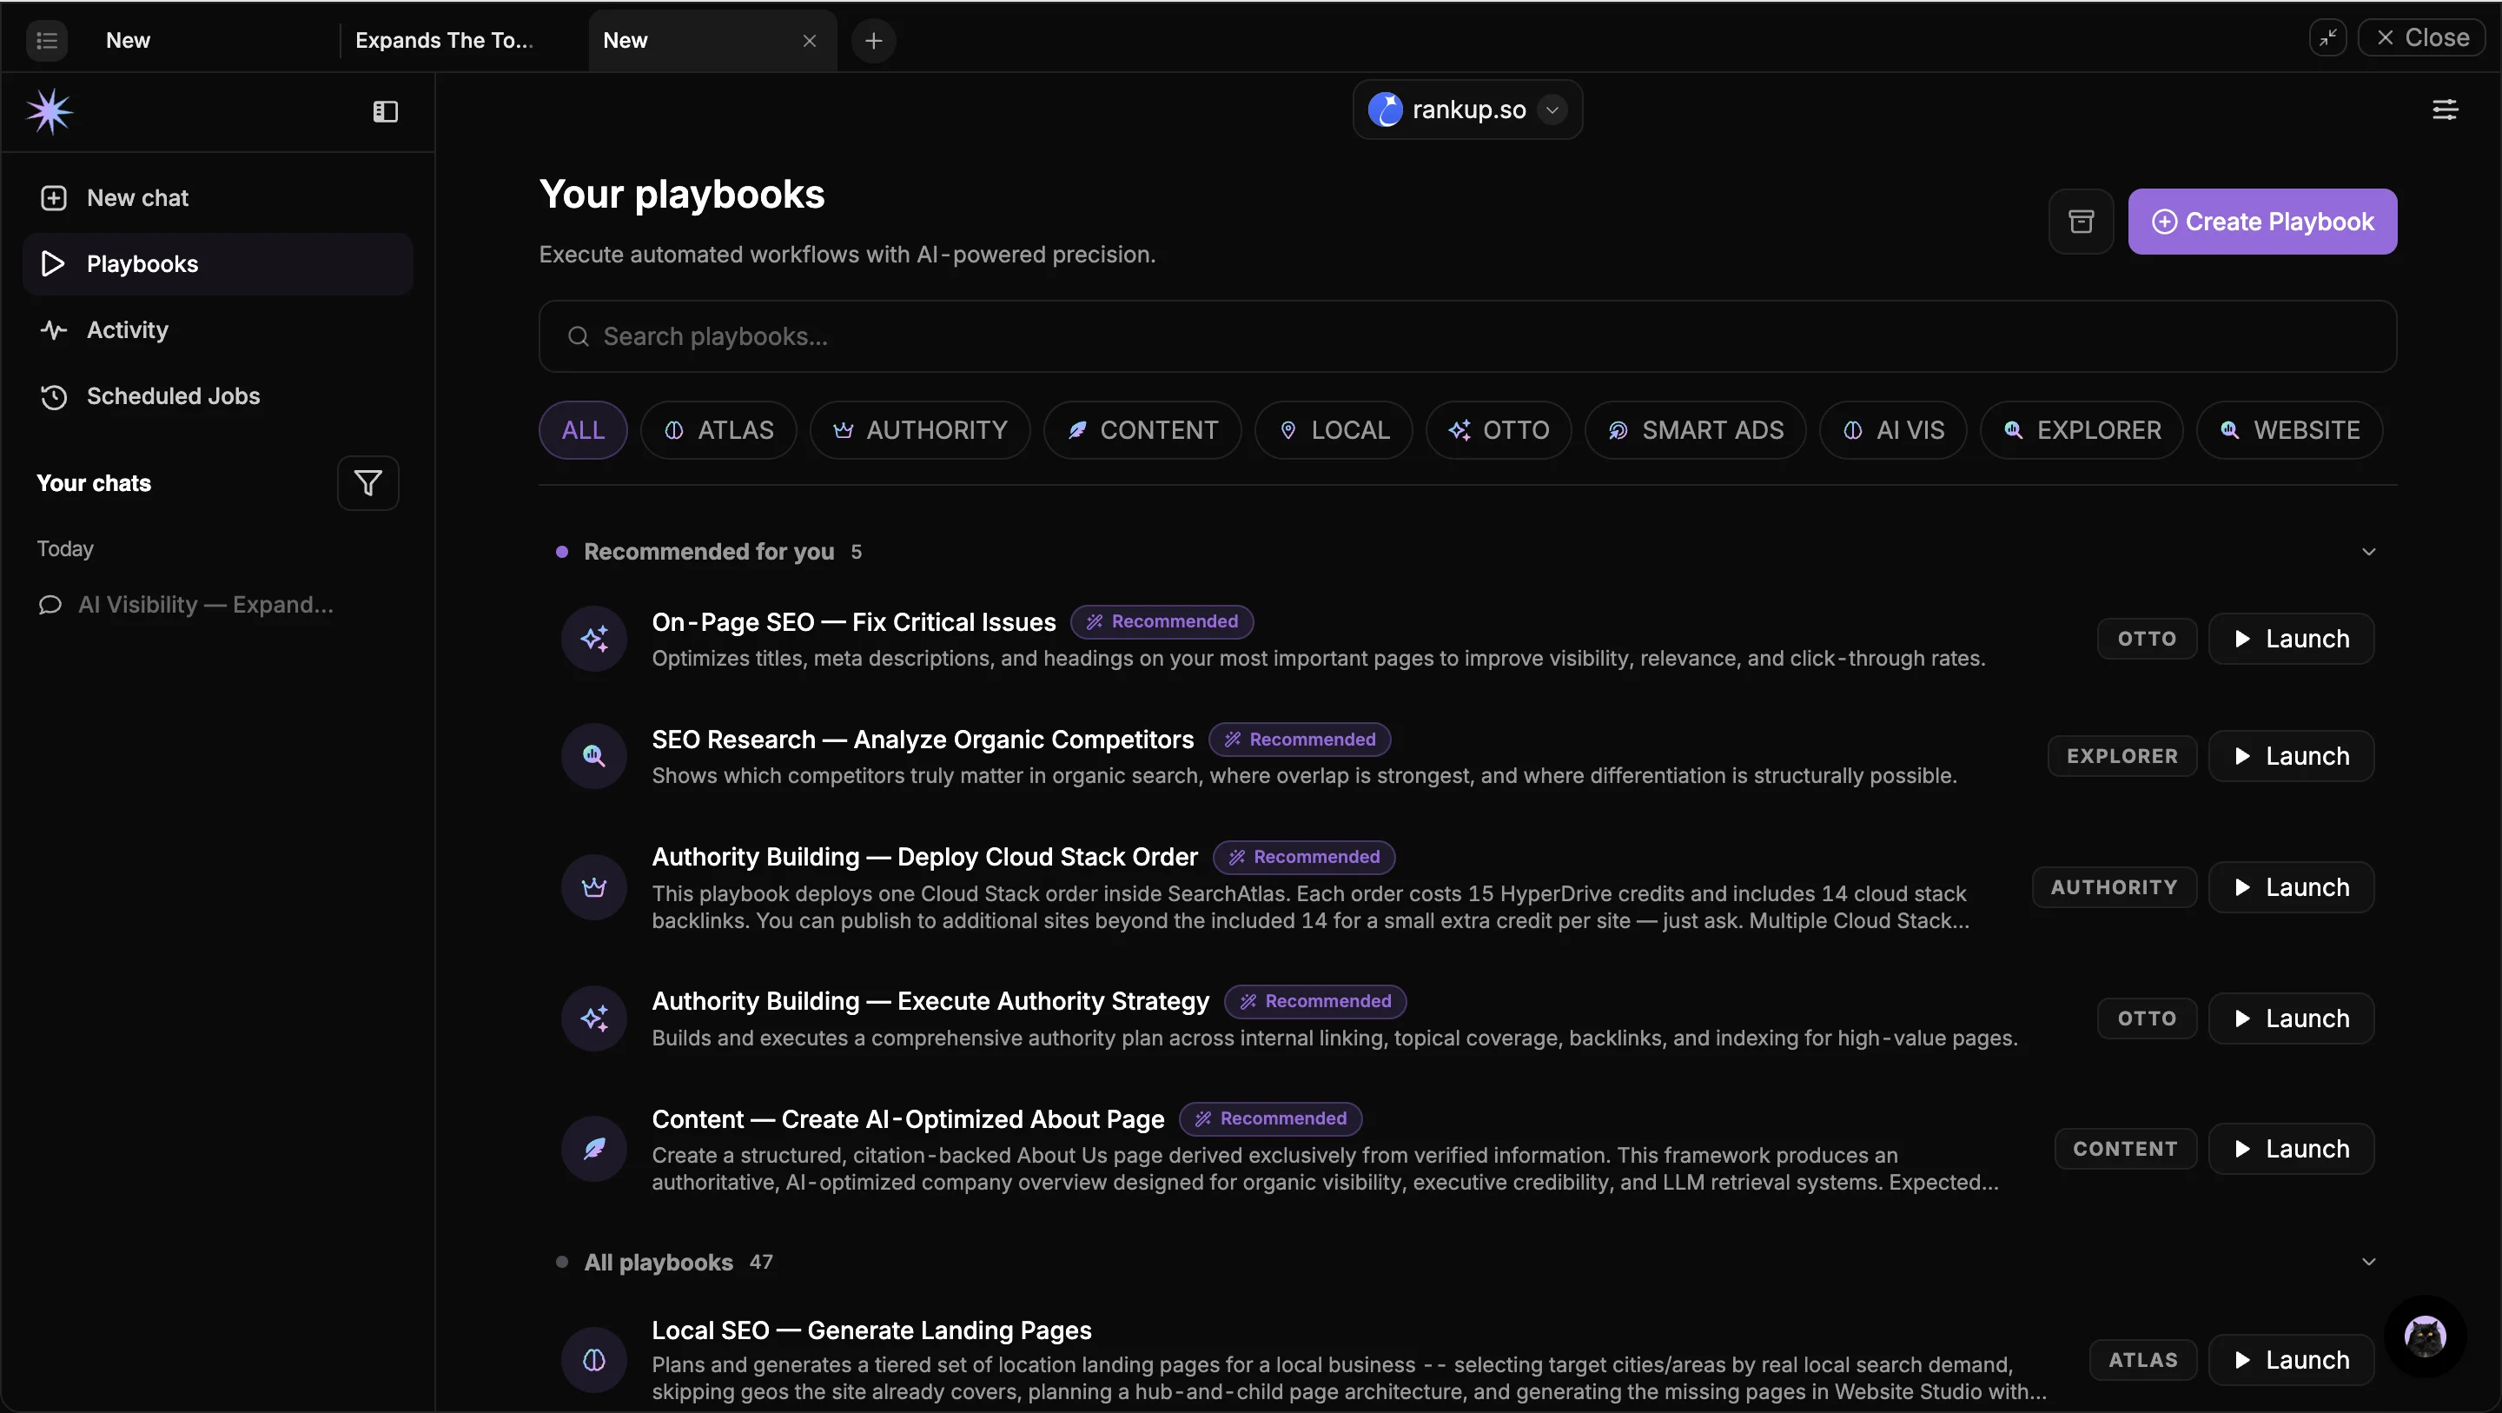Click the Your playbooks heading
Viewport: 2502px width, 1413px height.
click(x=682, y=195)
